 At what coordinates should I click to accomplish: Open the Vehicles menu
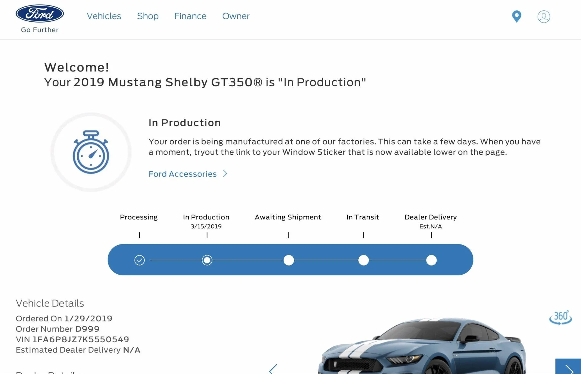point(104,16)
